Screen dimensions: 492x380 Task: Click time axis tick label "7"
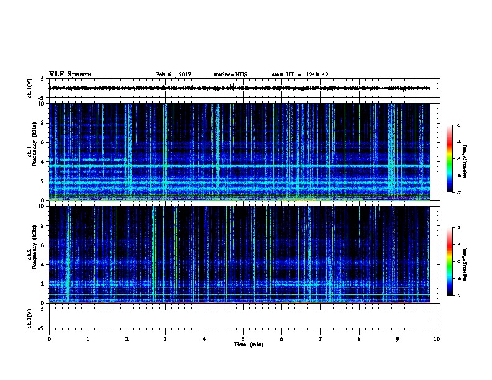click(x=321, y=338)
